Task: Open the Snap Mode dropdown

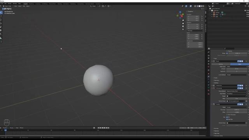Action: click(237, 94)
